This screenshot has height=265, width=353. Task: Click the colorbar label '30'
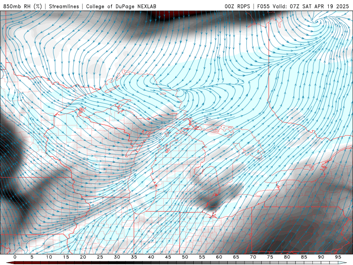(117, 257)
